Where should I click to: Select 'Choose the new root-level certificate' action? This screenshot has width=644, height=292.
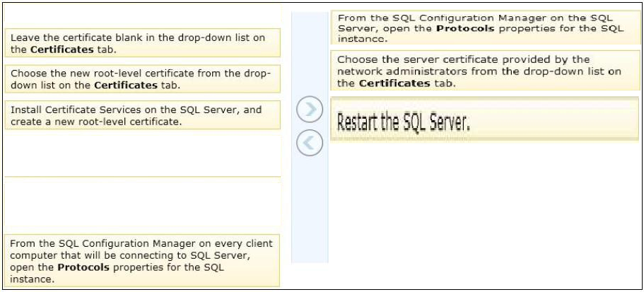click(x=143, y=79)
